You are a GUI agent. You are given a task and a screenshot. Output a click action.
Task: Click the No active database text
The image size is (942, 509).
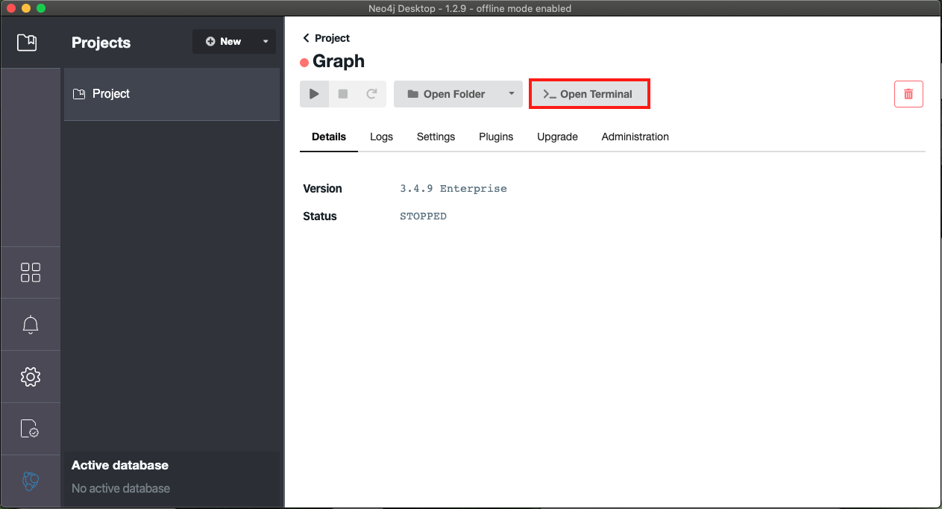(x=121, y=488)
